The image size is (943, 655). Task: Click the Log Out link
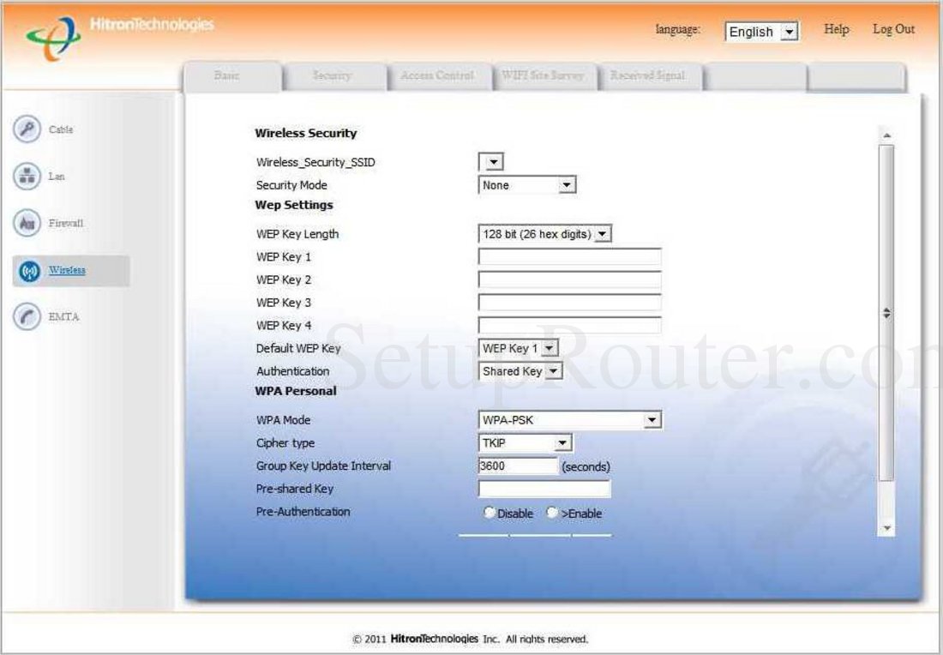[893, 29]
